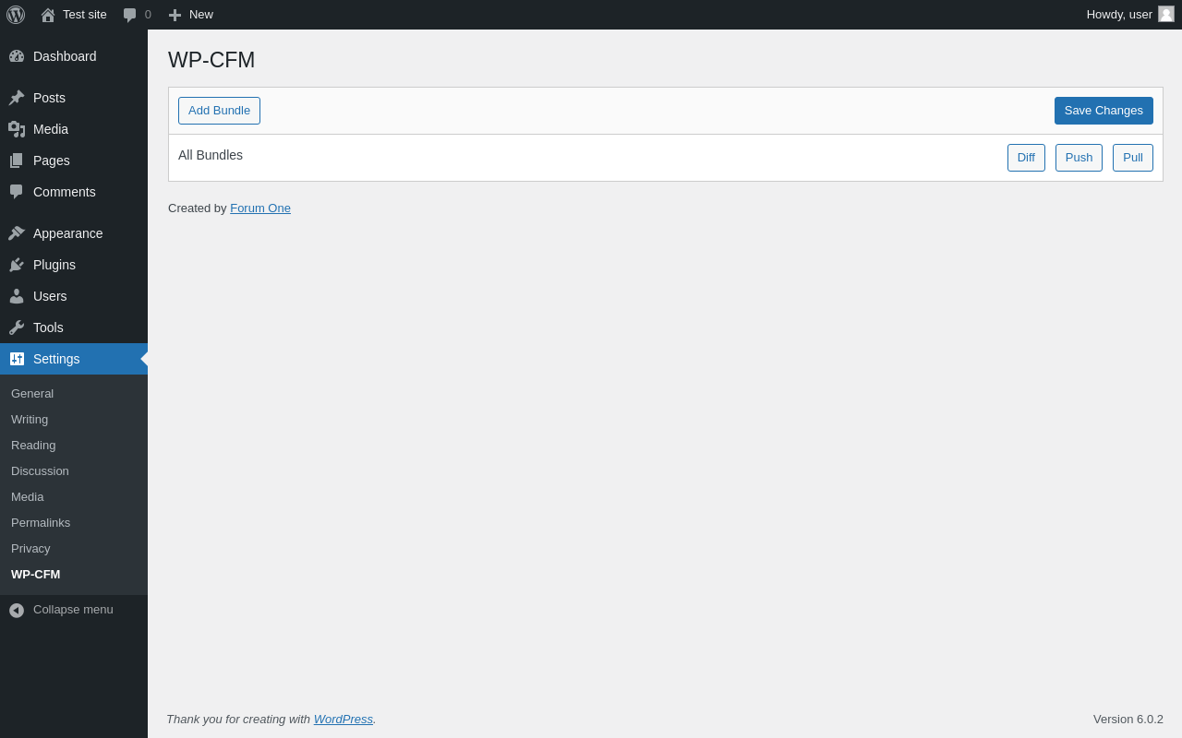1182x738 pixels.
Task: Click the Posts pushpin icon
Action: [x=17, y=98]
